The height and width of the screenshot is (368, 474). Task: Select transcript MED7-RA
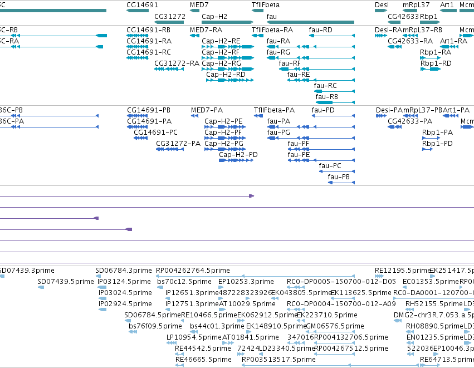(195, 36)
